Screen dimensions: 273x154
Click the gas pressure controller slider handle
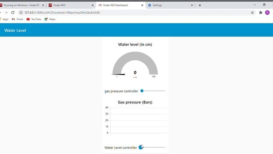[x=142, y=91]
